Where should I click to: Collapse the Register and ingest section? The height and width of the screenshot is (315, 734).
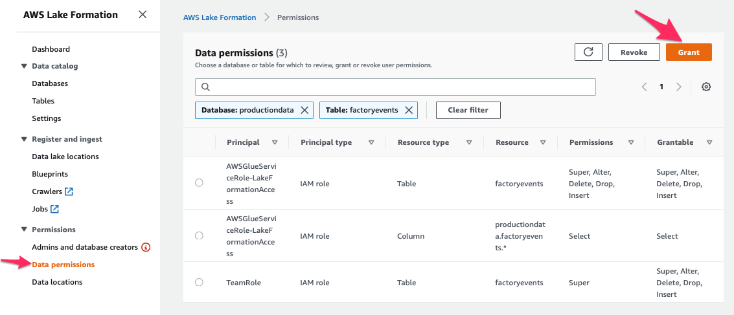24,139
